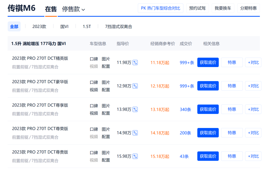
Task: Get lowest price for DCT豪华版
Action: 208,86
